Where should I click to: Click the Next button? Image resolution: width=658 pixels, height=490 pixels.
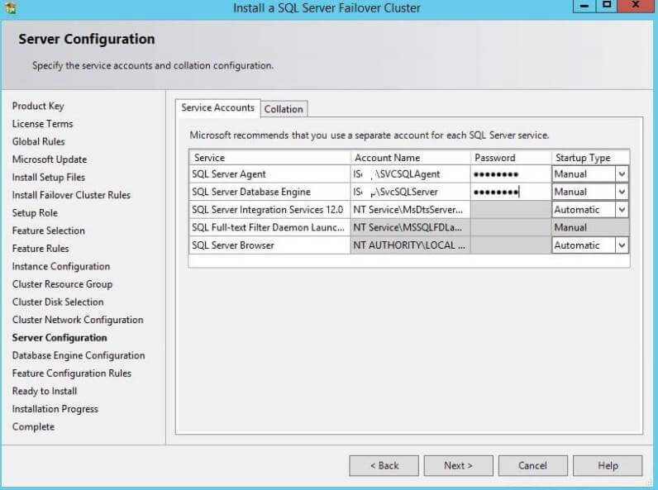pos(458,466)
